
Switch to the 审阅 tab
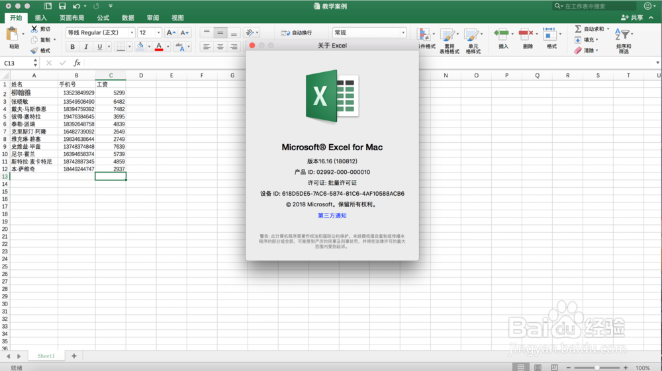(x=153, y=18)
